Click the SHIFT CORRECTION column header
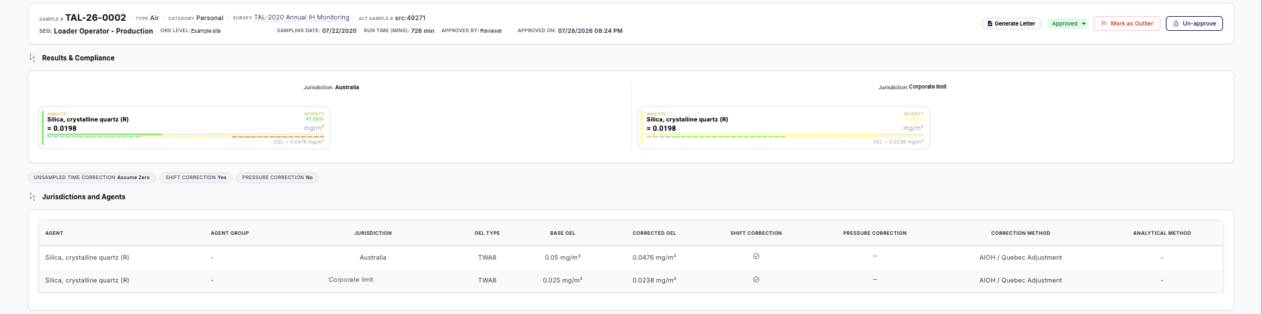The image size is (1262, 314). pos(756,233)
